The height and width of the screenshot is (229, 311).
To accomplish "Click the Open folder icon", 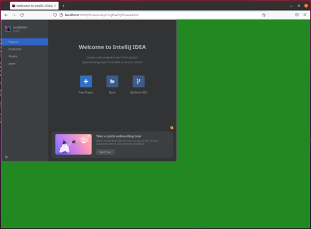I will pos(112,81).
